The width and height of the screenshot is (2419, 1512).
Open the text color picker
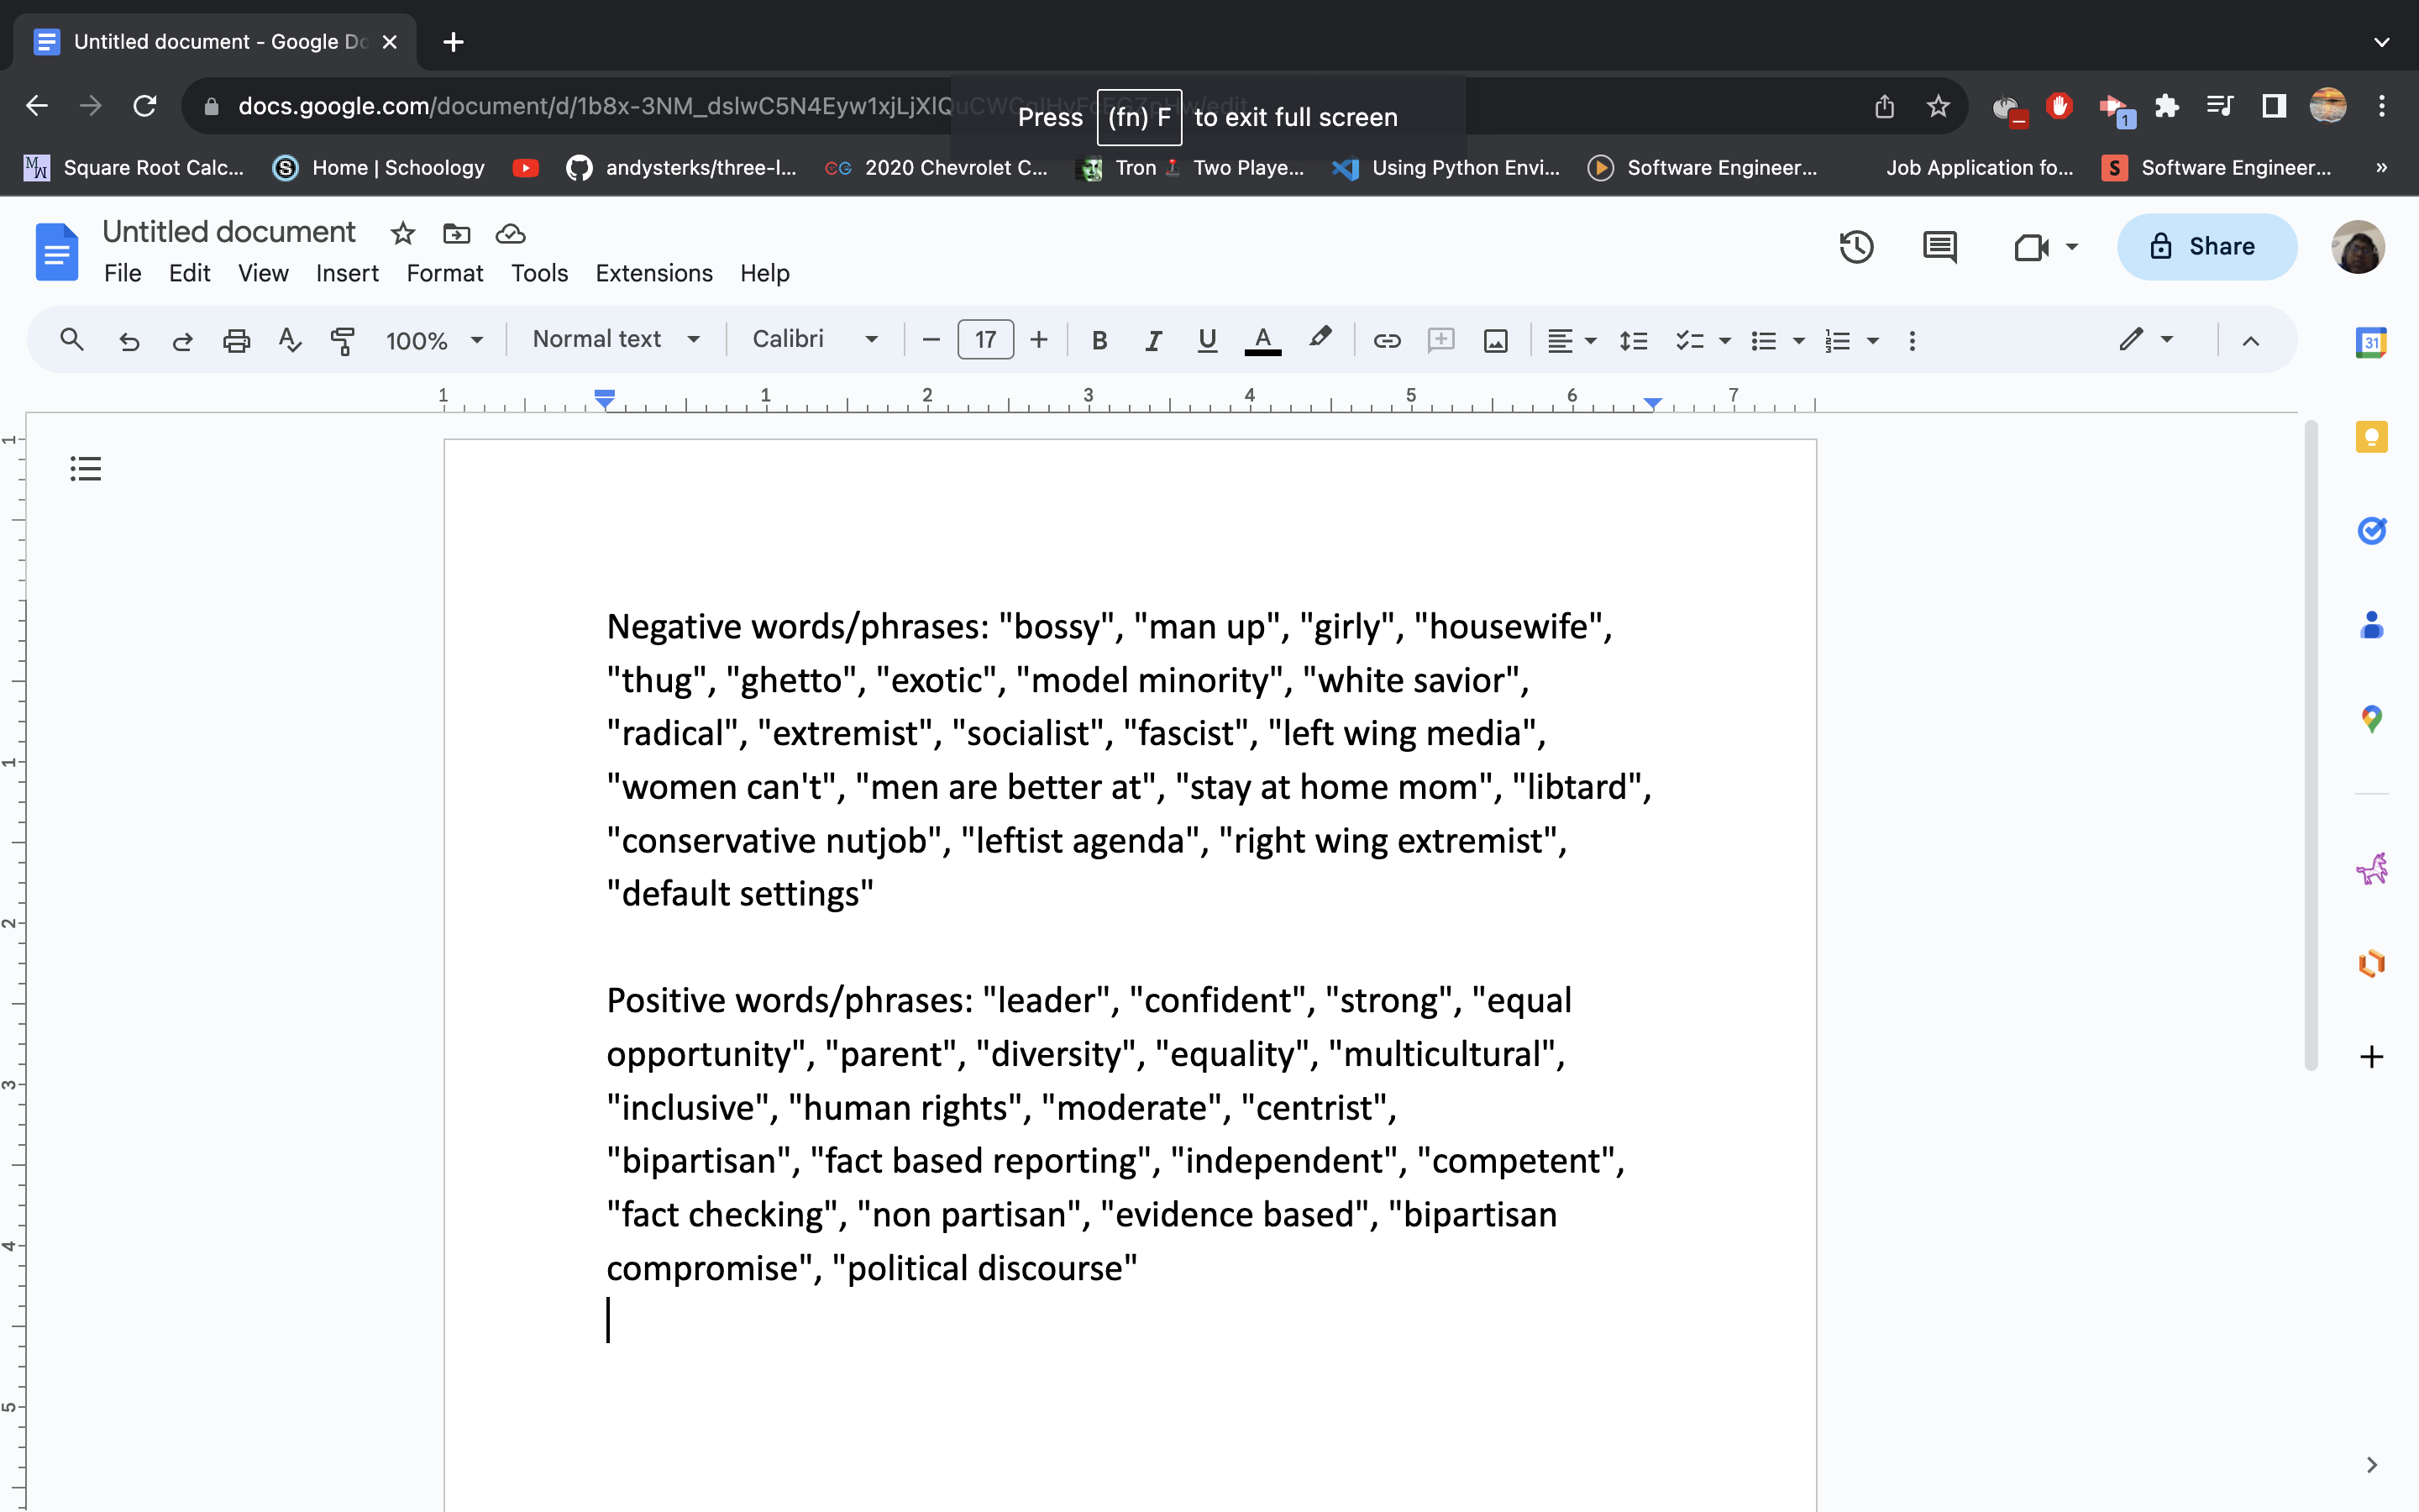1262,340
